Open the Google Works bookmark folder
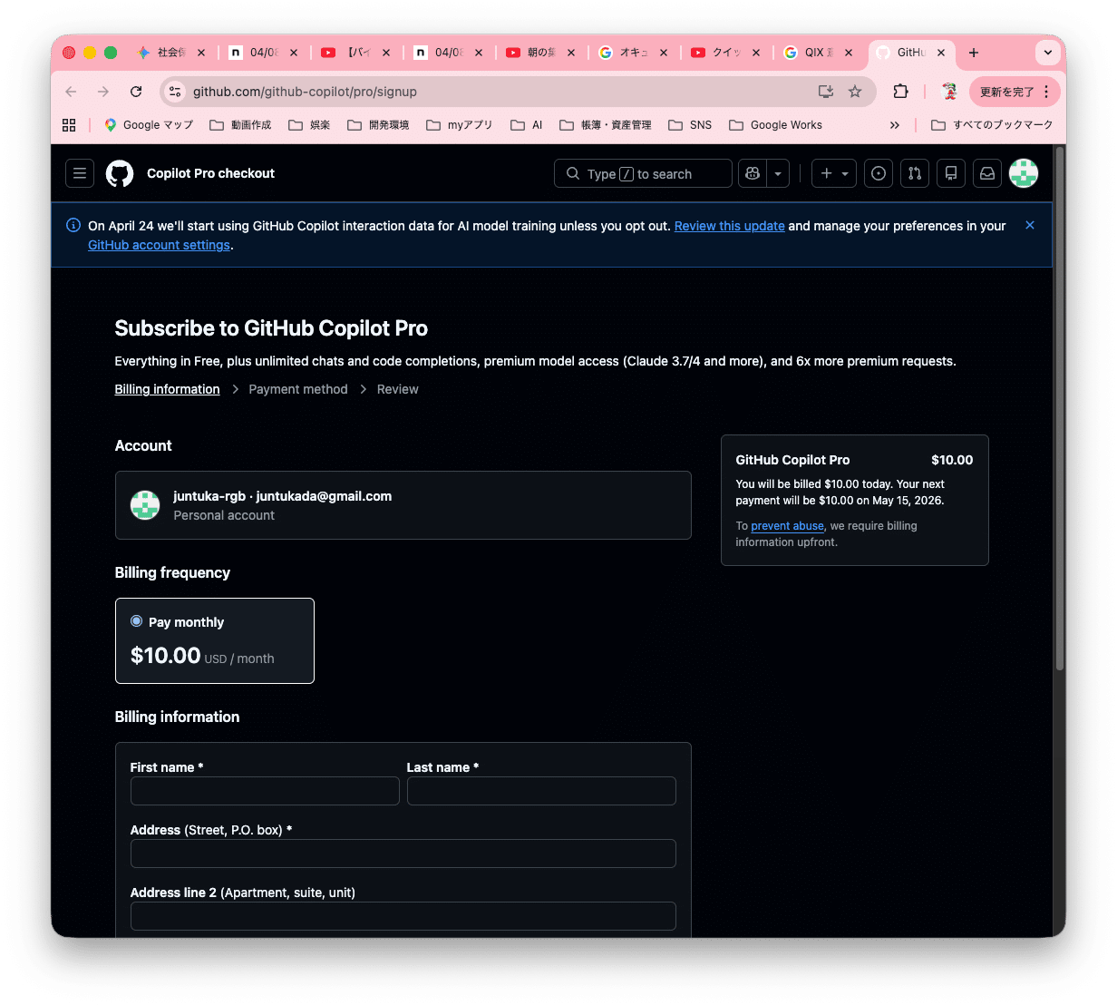Viewport: 1117px width, 1005px height. pyautogui.click(x=775, y=125)
